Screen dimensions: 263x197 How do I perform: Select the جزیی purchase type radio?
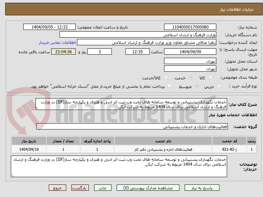point(219,86)
